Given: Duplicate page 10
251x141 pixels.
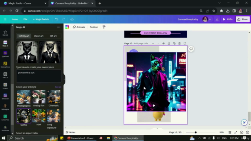Looking at the screenshot, I should [x=174, y=43].
